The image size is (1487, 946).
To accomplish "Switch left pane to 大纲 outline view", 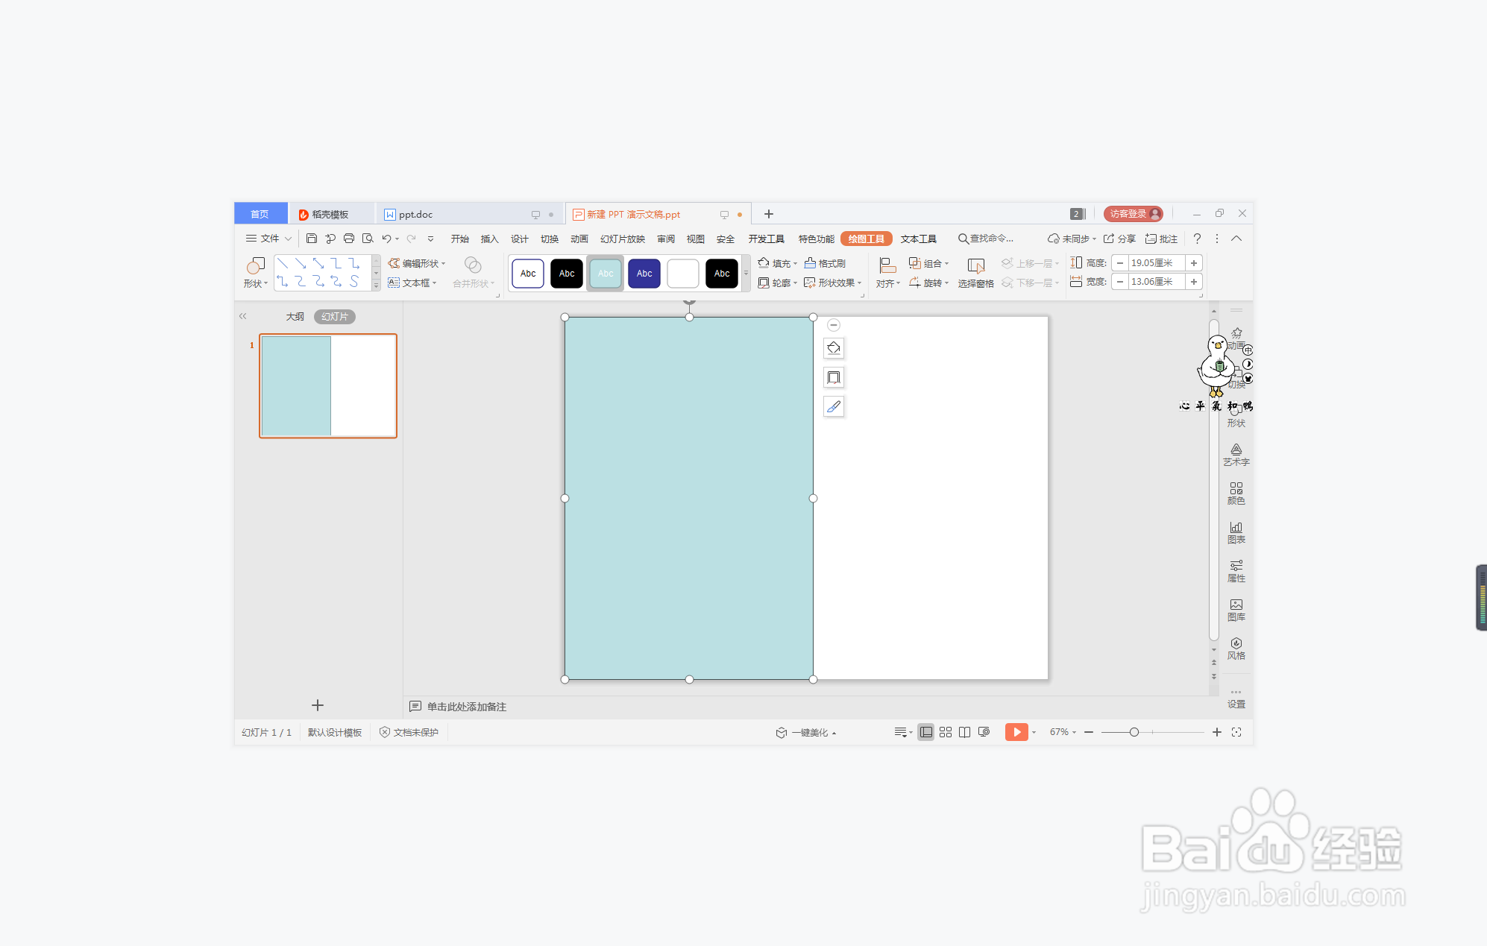I will pos(295,317).
